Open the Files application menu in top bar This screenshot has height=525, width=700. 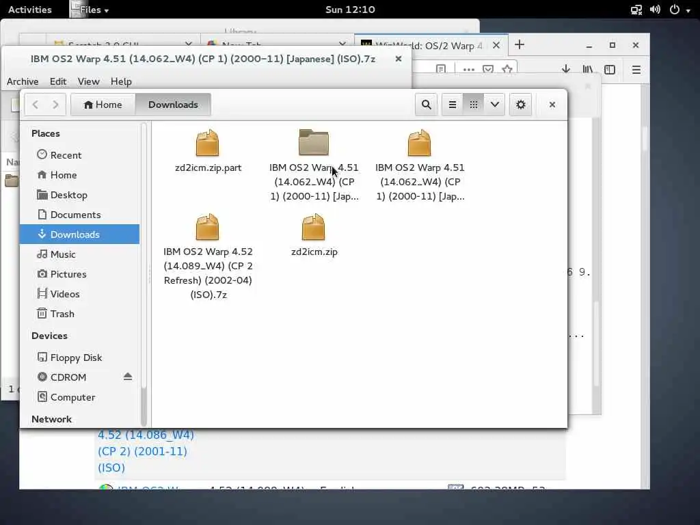90,10
